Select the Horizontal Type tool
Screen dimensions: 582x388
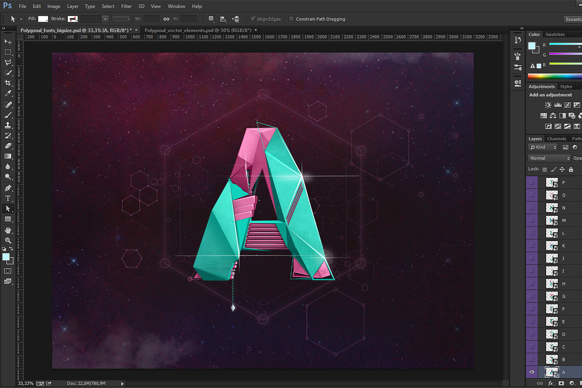pyautogui.click(x=8, y=198)
